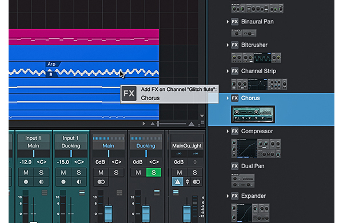Click the -12.0 volume value field
The height and width of the screenshot is (223, 343).
(26, 162)
